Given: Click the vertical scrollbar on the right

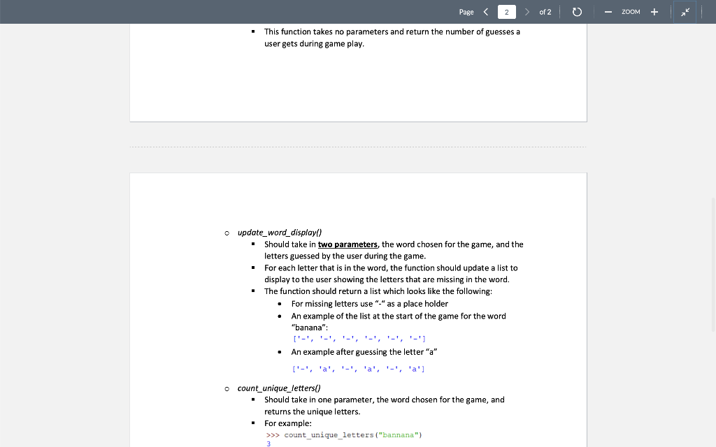Looking at the screenshot, I should point(713,265).
